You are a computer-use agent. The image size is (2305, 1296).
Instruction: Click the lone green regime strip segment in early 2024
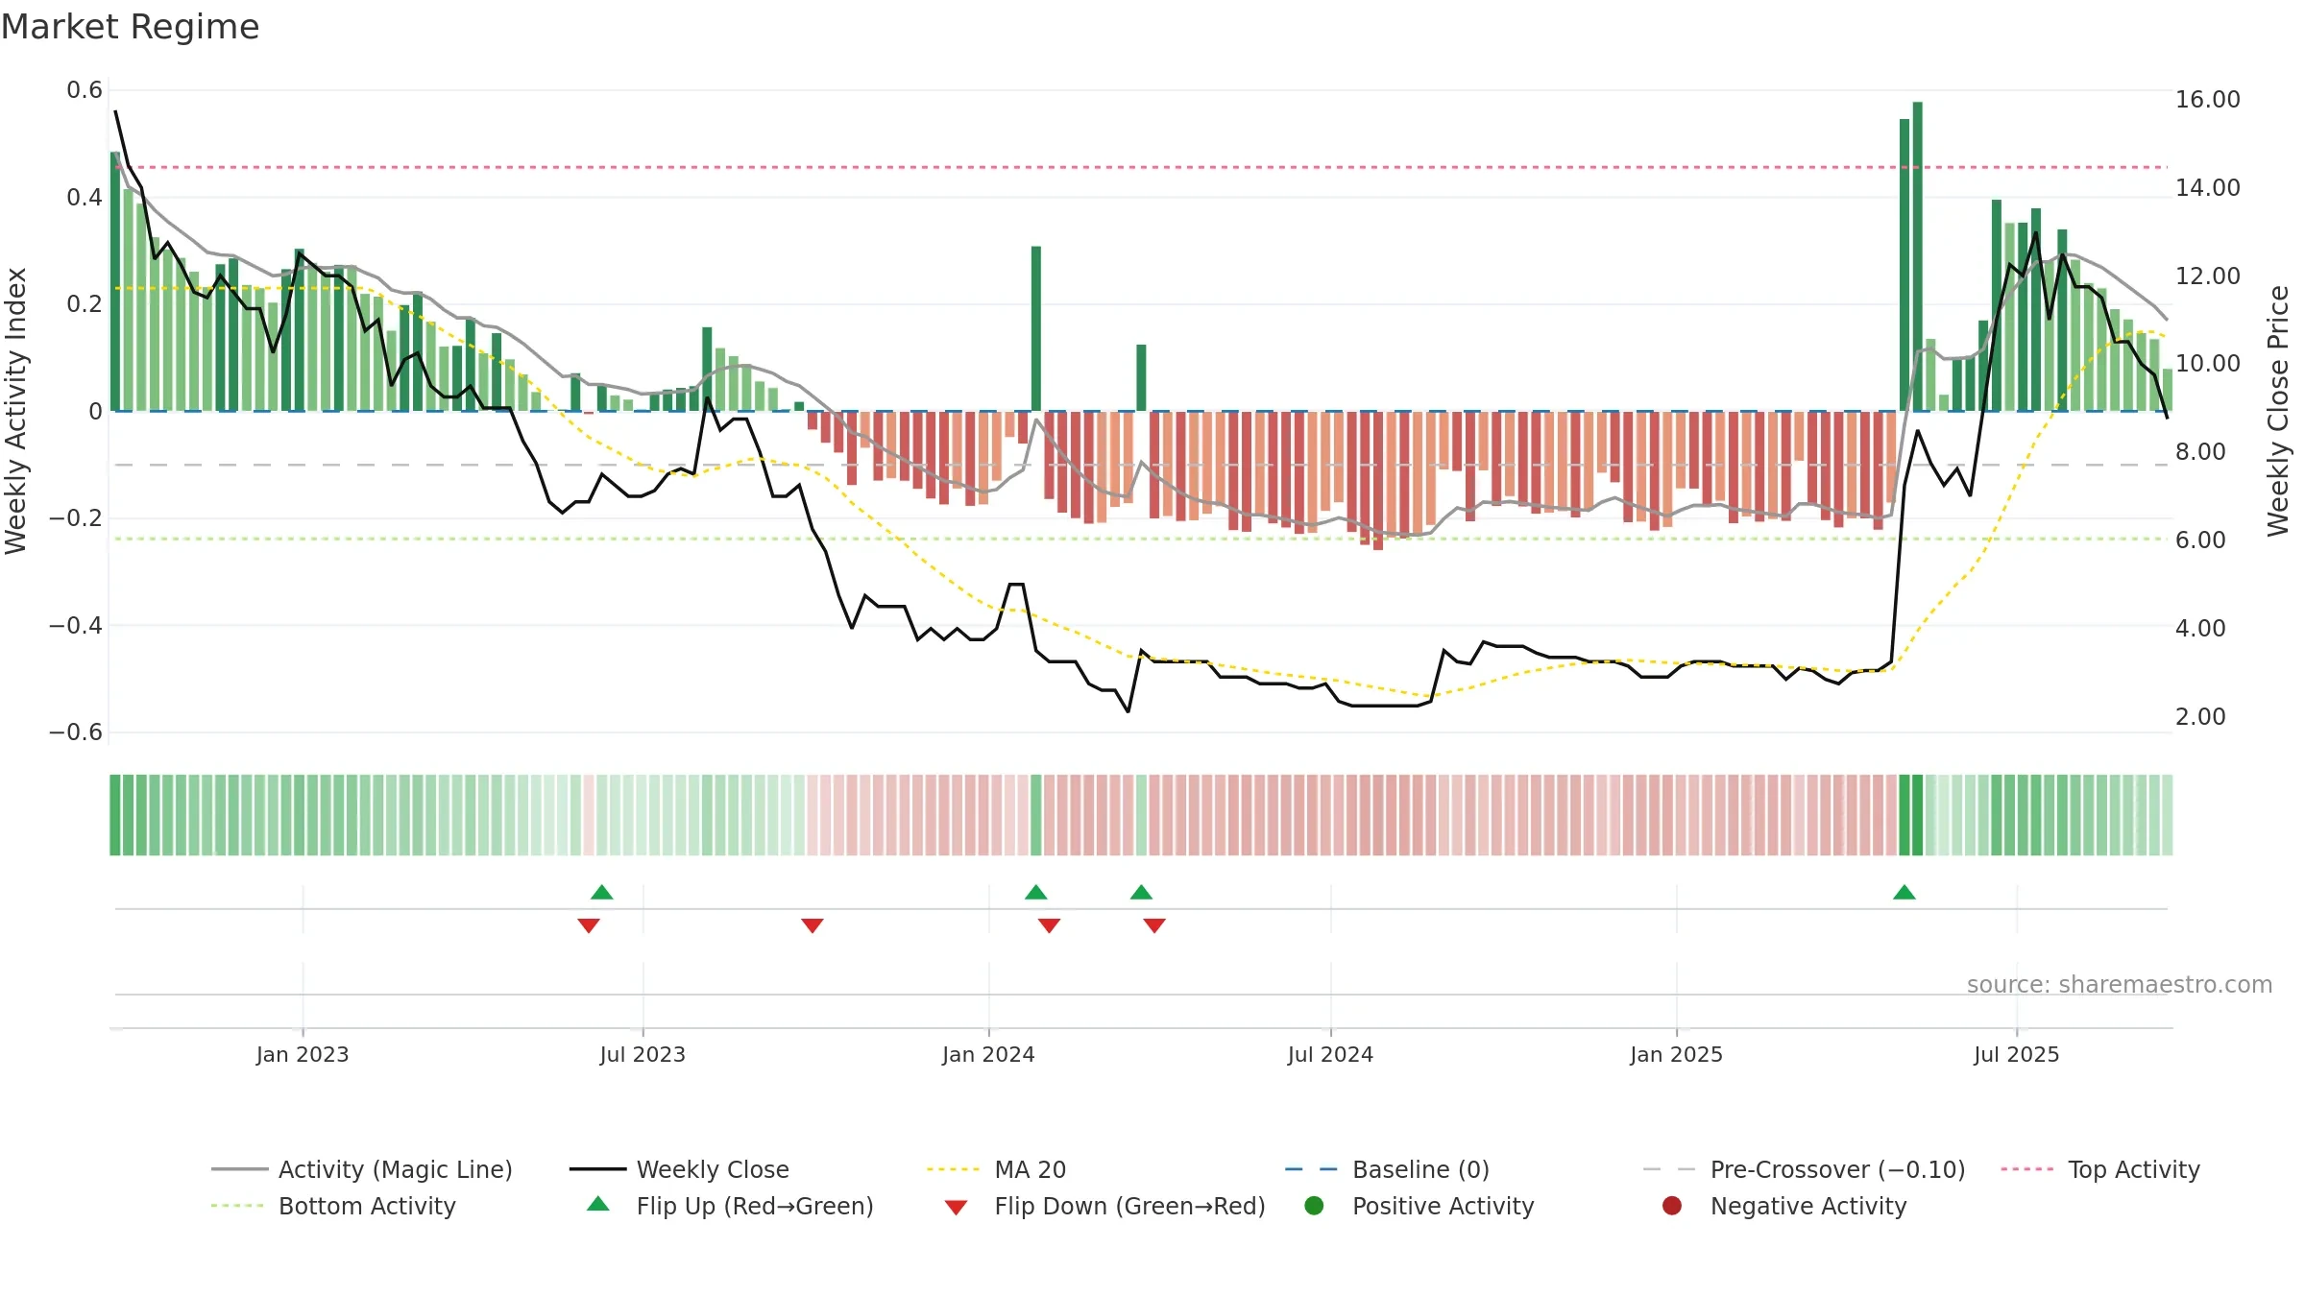[x=1036, y=815]
